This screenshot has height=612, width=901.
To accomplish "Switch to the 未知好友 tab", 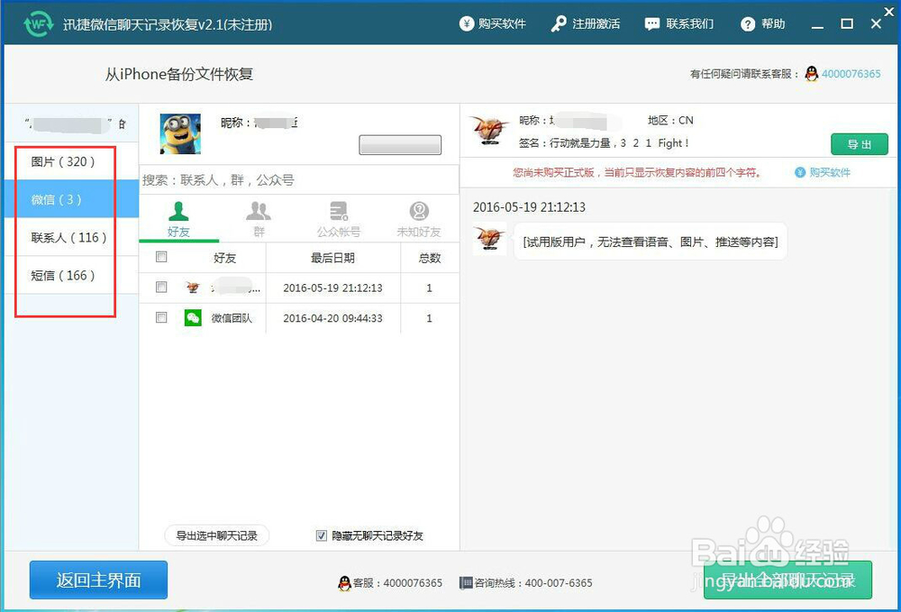I will [418, 220].
